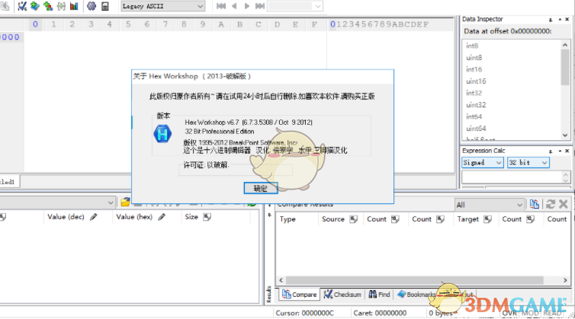Image resolution: width=575 pixels, height=319 pixels.
Task: Open the Legacy ASCII character set dropdown
Action: 163,6
